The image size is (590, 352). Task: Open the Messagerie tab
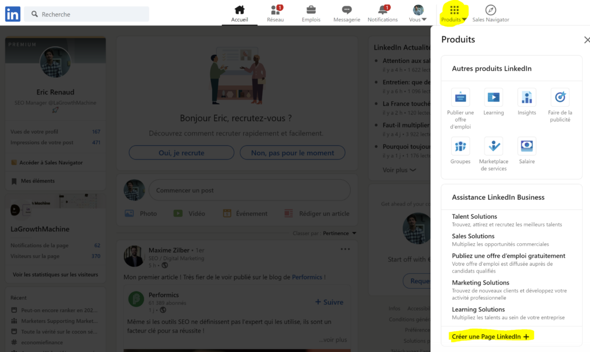[x=347, y=14]
